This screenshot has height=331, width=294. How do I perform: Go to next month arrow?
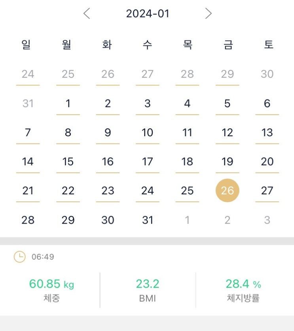point(209,14)
